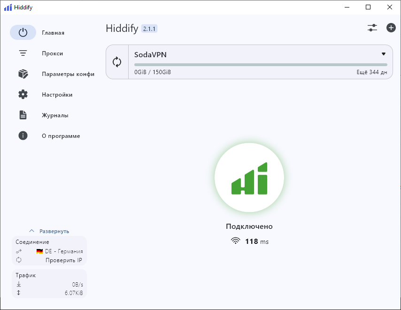Click the Ещё 344 дн remaining text
Viewport: 401px width, 310px height.
click(x=372, y=72)
